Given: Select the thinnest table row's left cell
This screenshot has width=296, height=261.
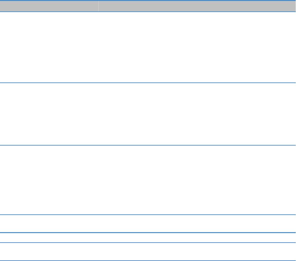Looking at the screenshot, I should pyautogui.click(x=49, y=238).
